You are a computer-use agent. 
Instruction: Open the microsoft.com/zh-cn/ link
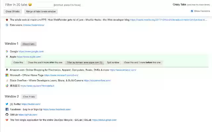pos(61,75)
